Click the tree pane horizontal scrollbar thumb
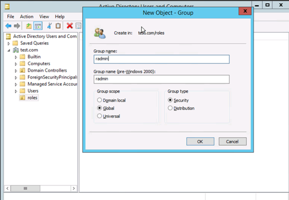 pos(26,188)
